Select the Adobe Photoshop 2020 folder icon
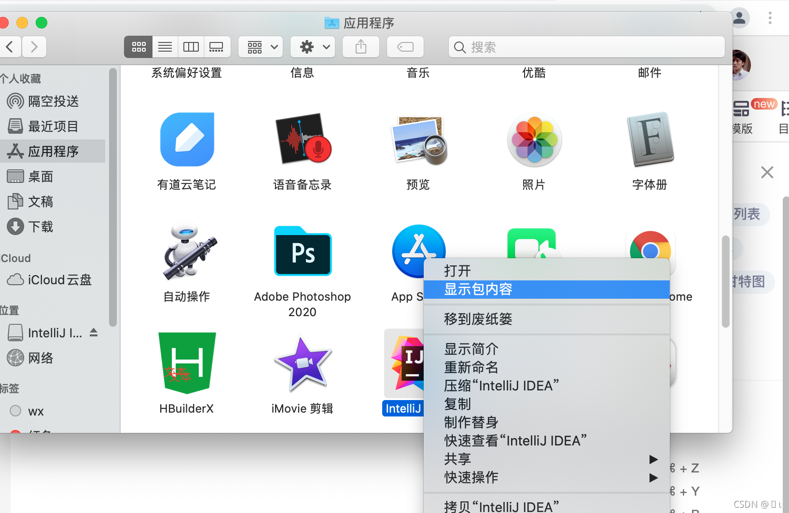This screenshot has height=513, width=789. [303, 251]
